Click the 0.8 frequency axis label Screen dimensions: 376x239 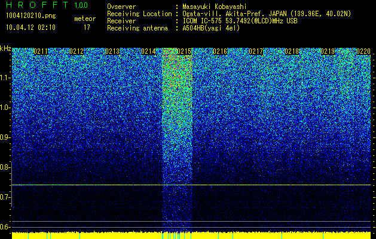point(5,167)
